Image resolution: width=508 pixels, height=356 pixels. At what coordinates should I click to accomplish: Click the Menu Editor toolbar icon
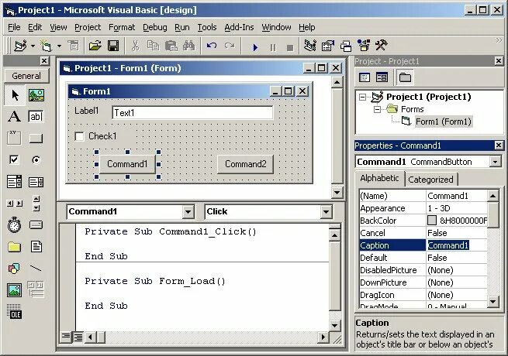tap(73, 46)
